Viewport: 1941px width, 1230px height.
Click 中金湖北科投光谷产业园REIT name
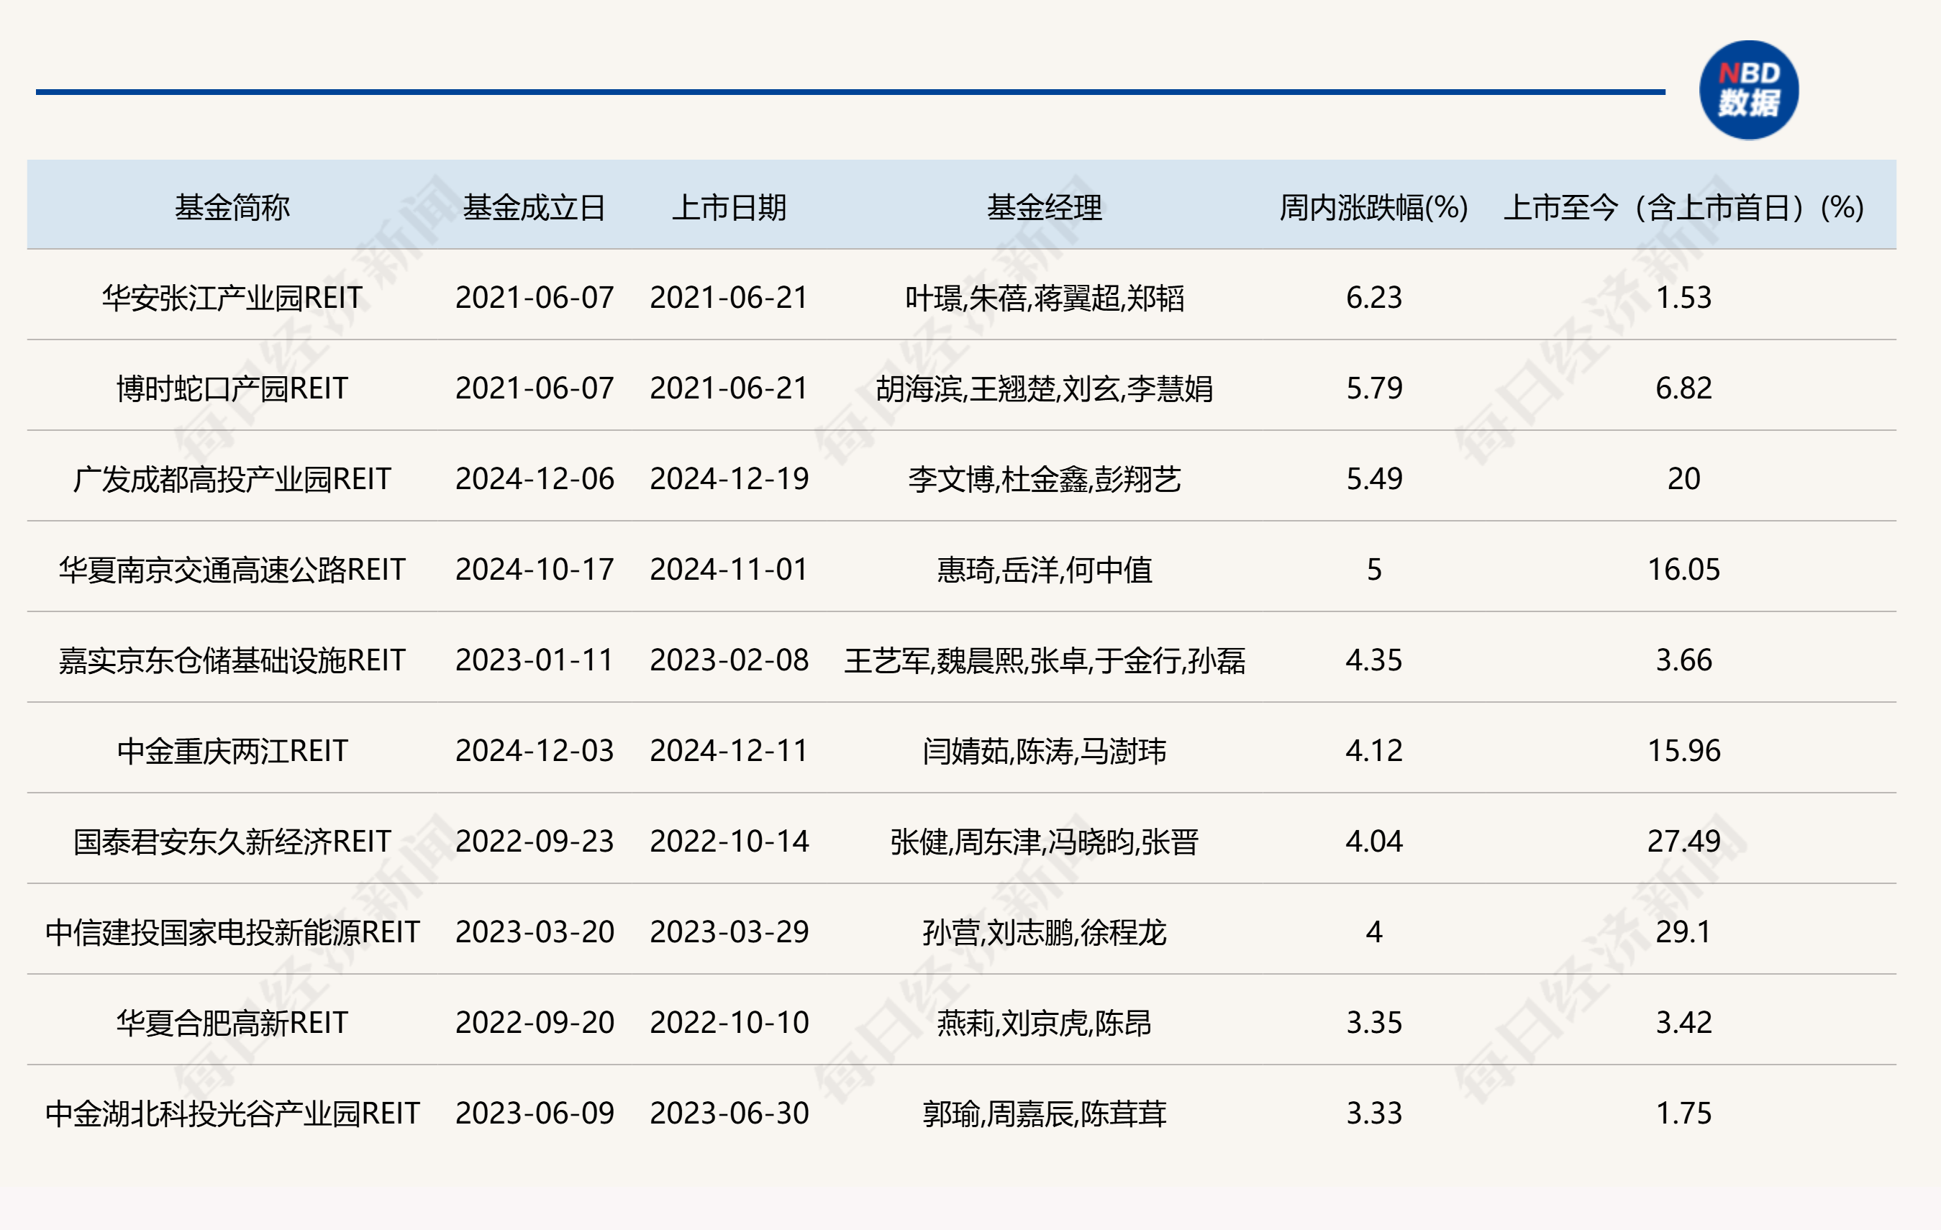pyautogui.click(x=232, y=1114)
